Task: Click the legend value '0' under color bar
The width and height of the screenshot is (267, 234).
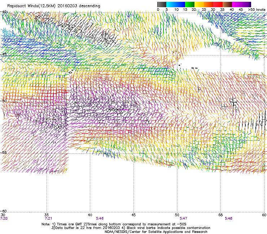Action: (x=158, y=10)
